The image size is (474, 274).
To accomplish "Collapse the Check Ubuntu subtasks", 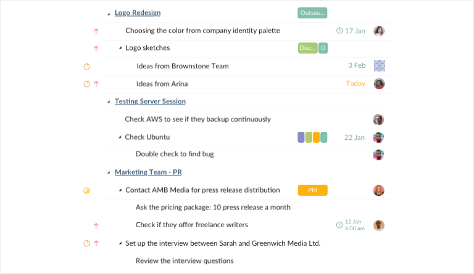I will pyautogui.click(x=120, y=137).
